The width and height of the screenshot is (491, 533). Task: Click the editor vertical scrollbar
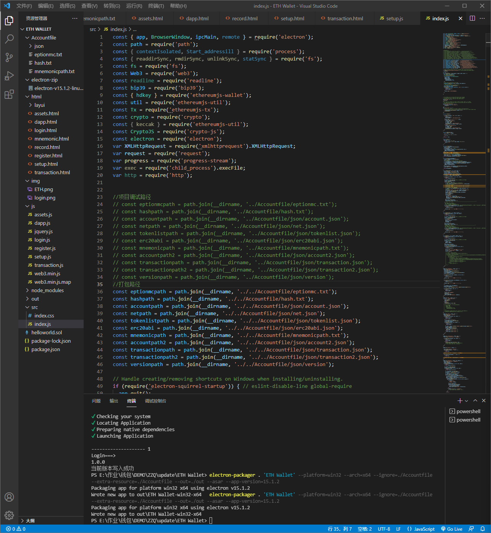tap(488, 213)
